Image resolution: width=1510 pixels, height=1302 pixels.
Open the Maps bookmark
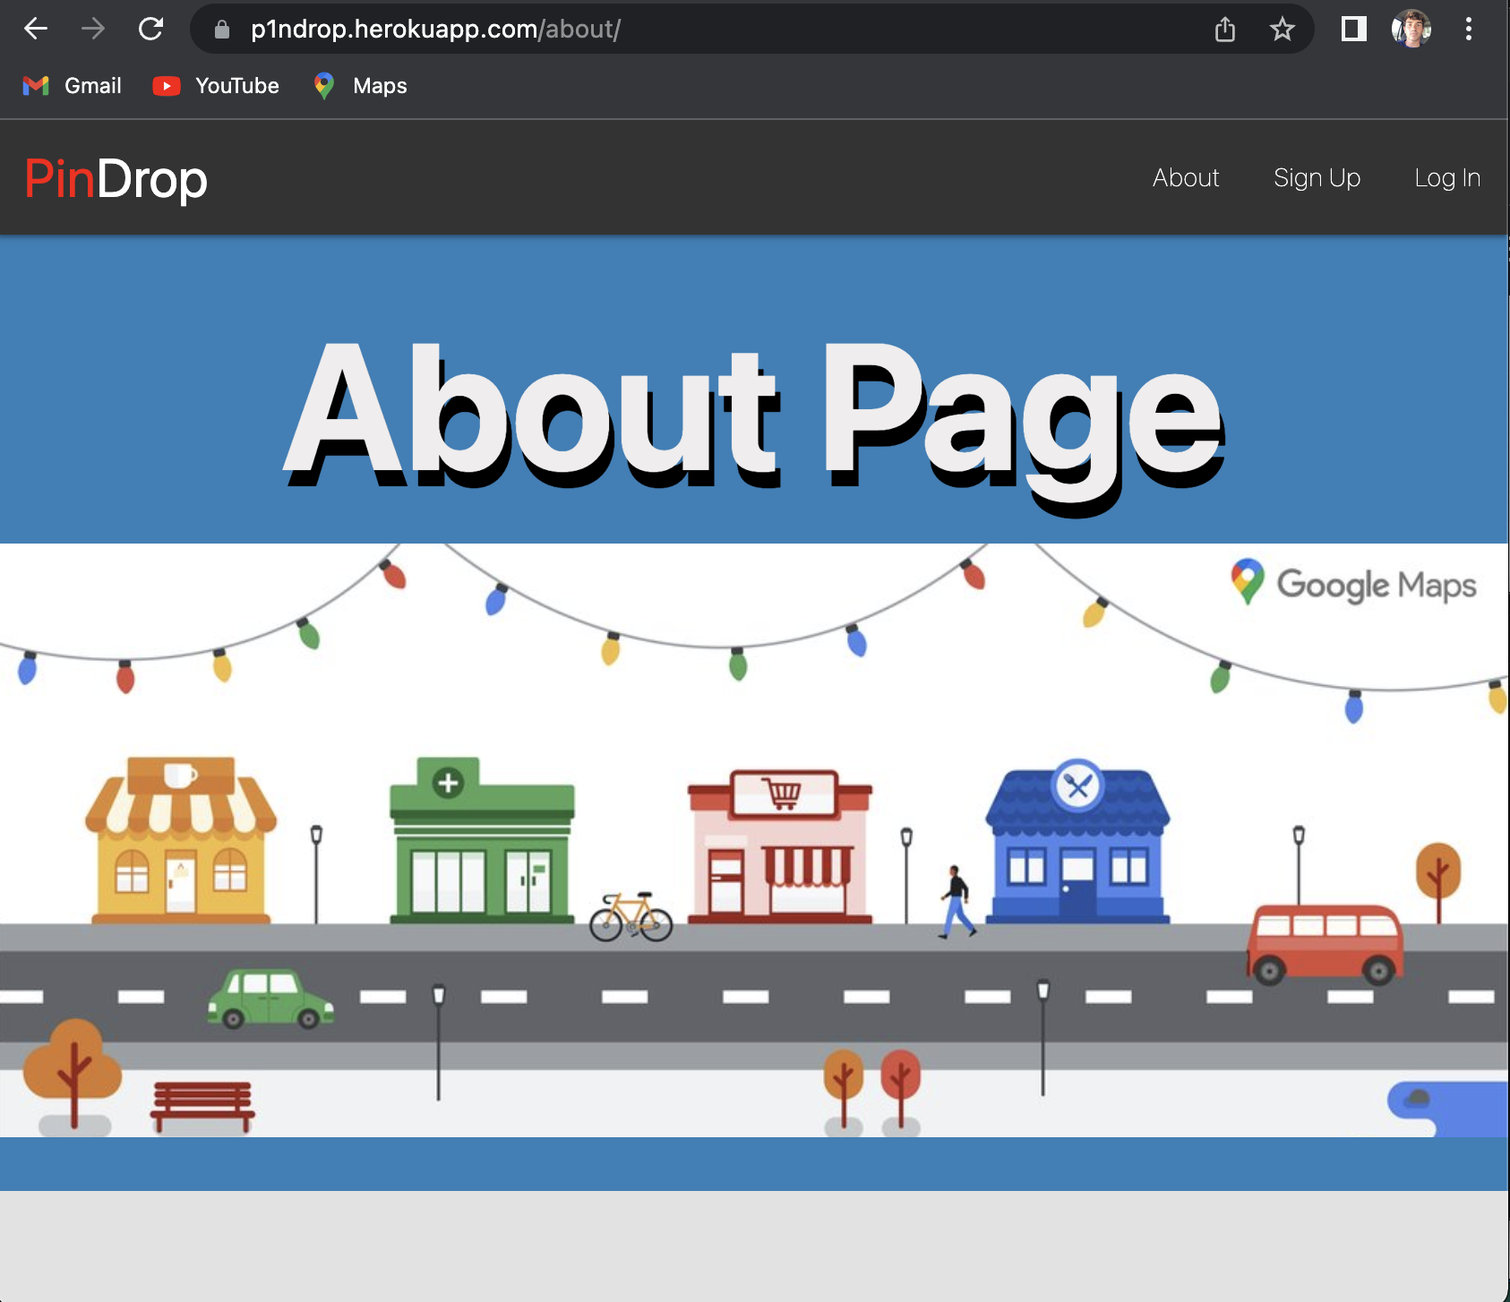(x=360, y=86)
